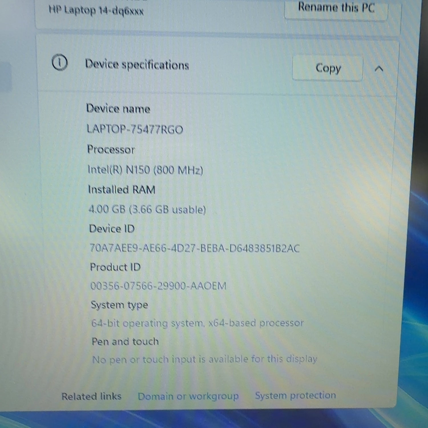
Task: Open the System protection link
Action: click(295, 395)
